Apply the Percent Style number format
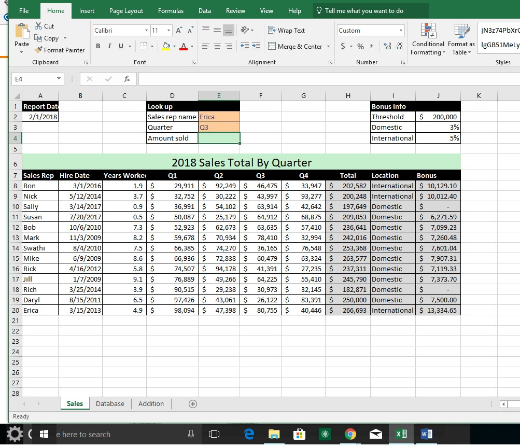The image size is (520, 447). [x=360, y=46]
